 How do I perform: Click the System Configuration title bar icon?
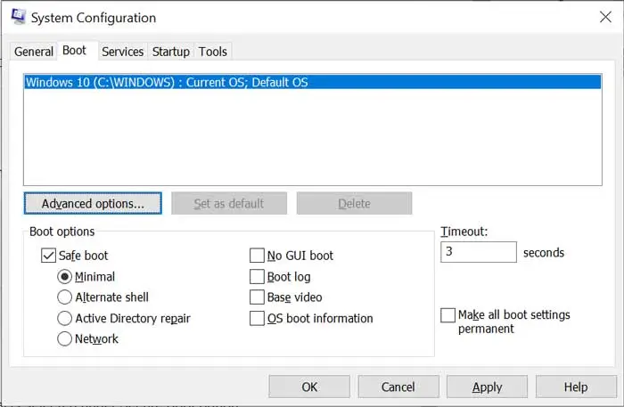tap(17, 17)
